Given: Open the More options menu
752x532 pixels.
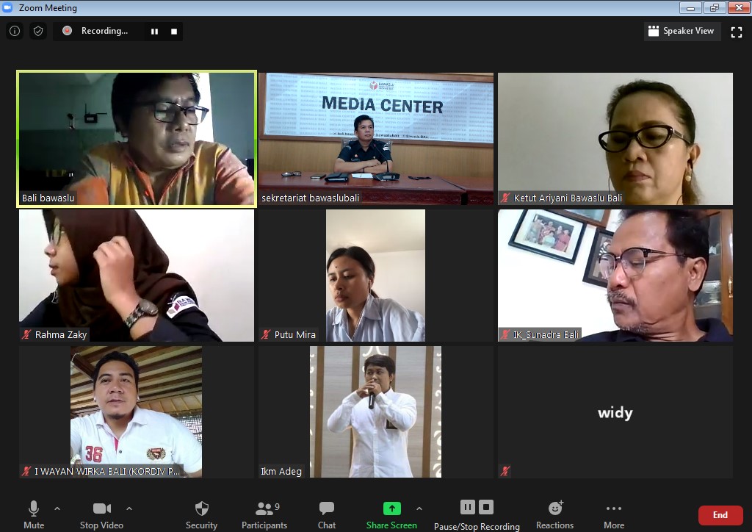Looking at the screenshot, I should coord(614,514).
